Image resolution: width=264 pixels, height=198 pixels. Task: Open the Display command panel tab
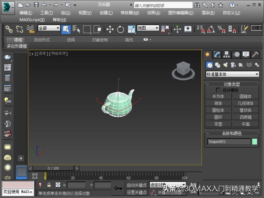246,55
